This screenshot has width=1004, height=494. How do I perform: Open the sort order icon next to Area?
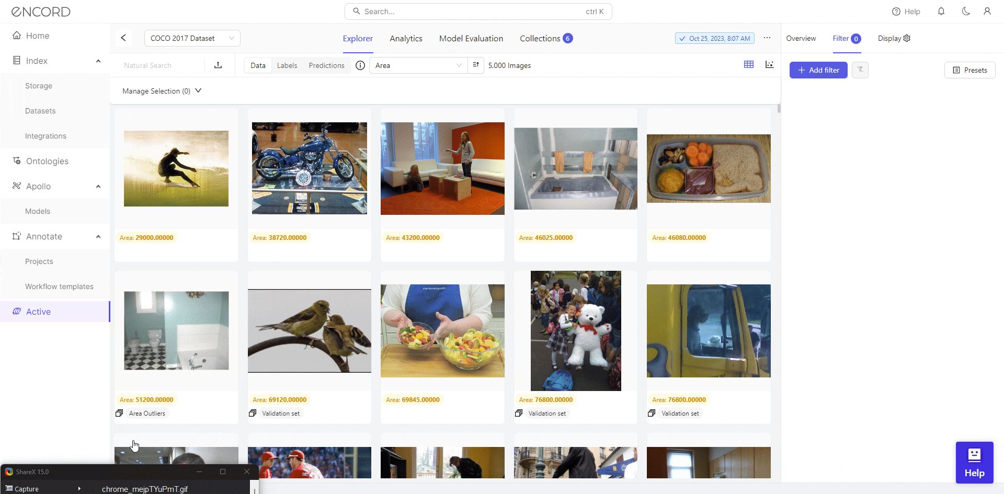pos(475,65)
